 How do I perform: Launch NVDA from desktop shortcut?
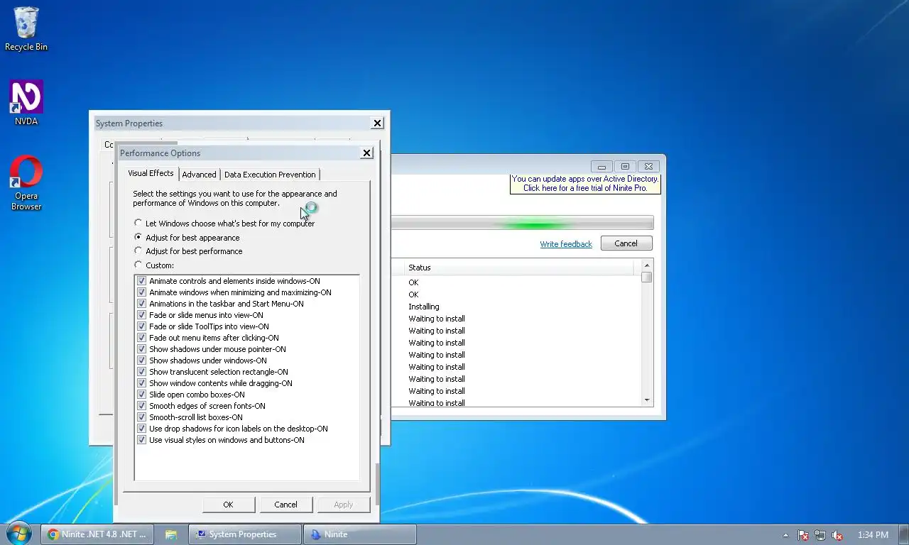coord(26,103)
